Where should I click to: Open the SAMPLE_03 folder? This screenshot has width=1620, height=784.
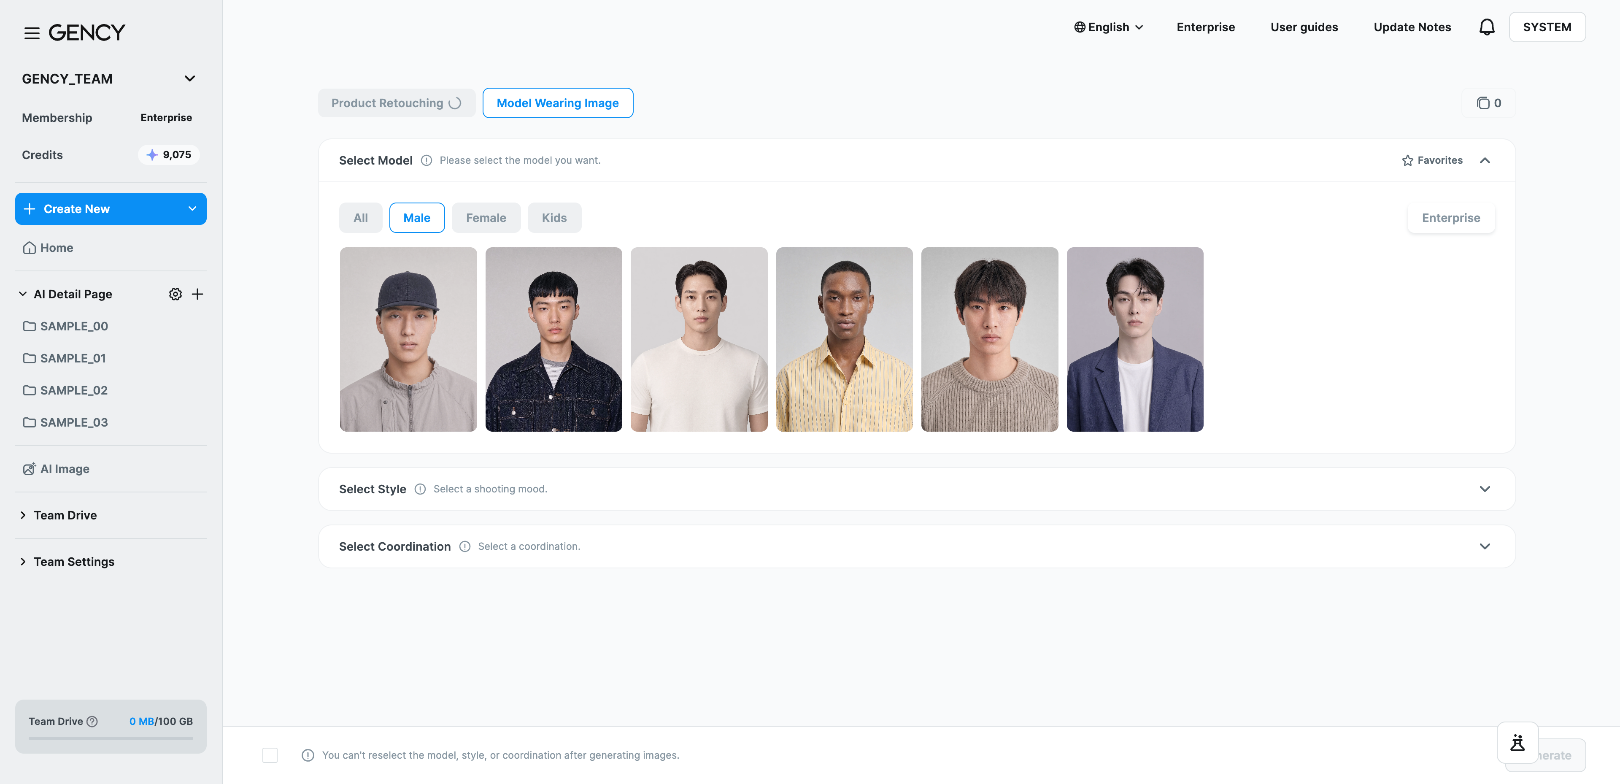[65, 422]
